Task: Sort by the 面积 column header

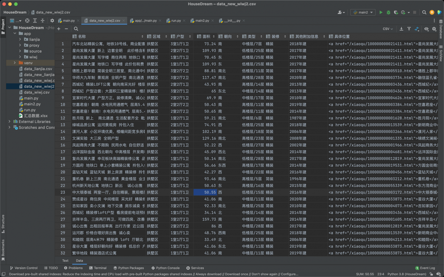Action: [205, 36]
